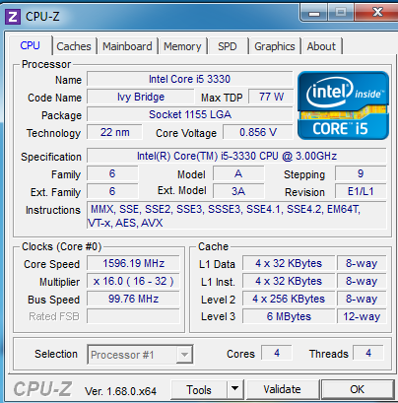Click the Specification text field
This screenshot has width=398, height=403.
(x=236, y=156)
